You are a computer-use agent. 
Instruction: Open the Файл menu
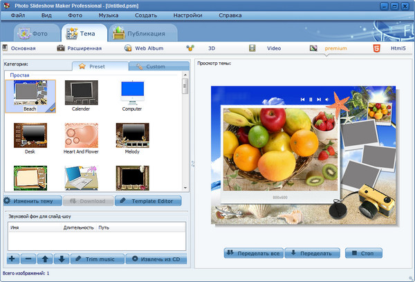[18, 15]
